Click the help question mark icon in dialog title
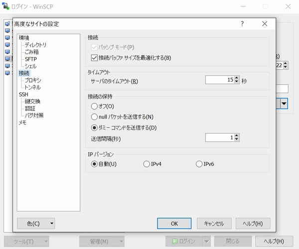The image size is (299, 249). pyautogui.click(x=242, y=23)
